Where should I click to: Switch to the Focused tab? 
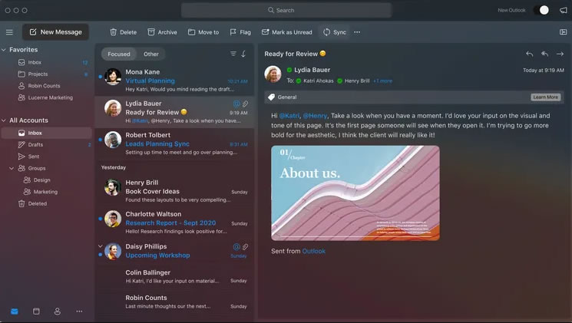(119, 54)
